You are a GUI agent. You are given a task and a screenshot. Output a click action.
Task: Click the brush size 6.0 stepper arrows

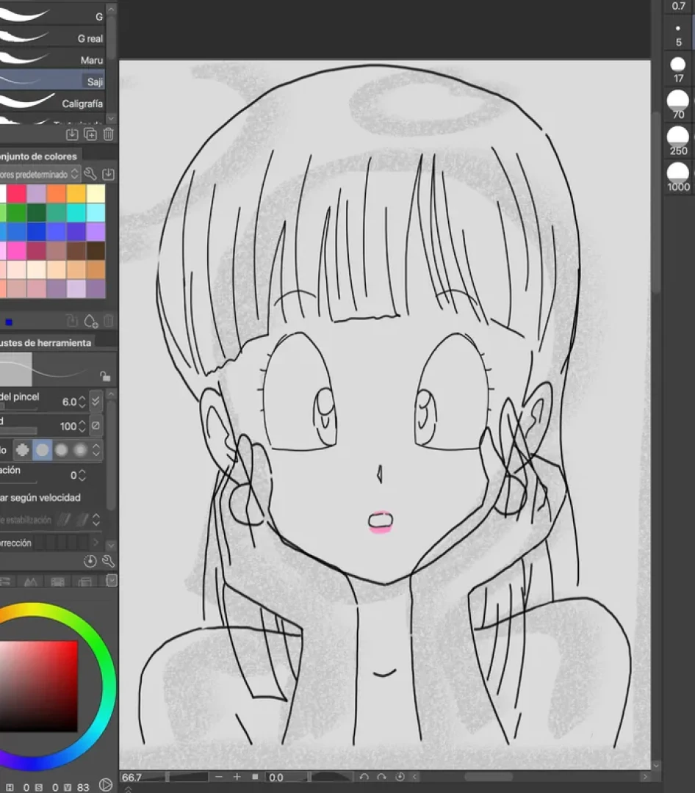click(x=82, y=402)
